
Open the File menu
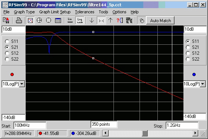tap(6, 12)
